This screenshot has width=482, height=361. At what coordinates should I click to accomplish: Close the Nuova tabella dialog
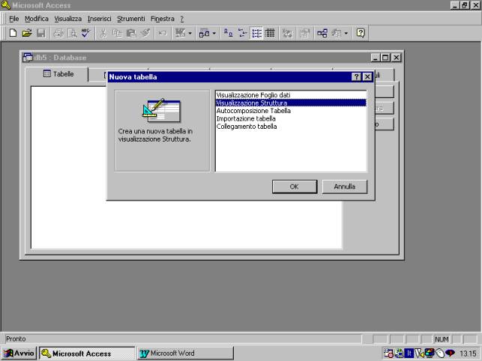click(x=367, y=77)
